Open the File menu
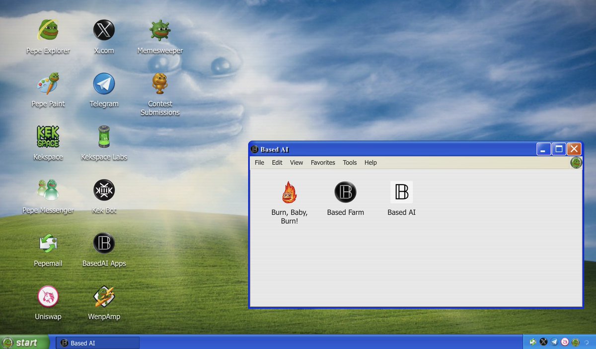The width and height of the screenshot is (596, 349). [259, 163]
